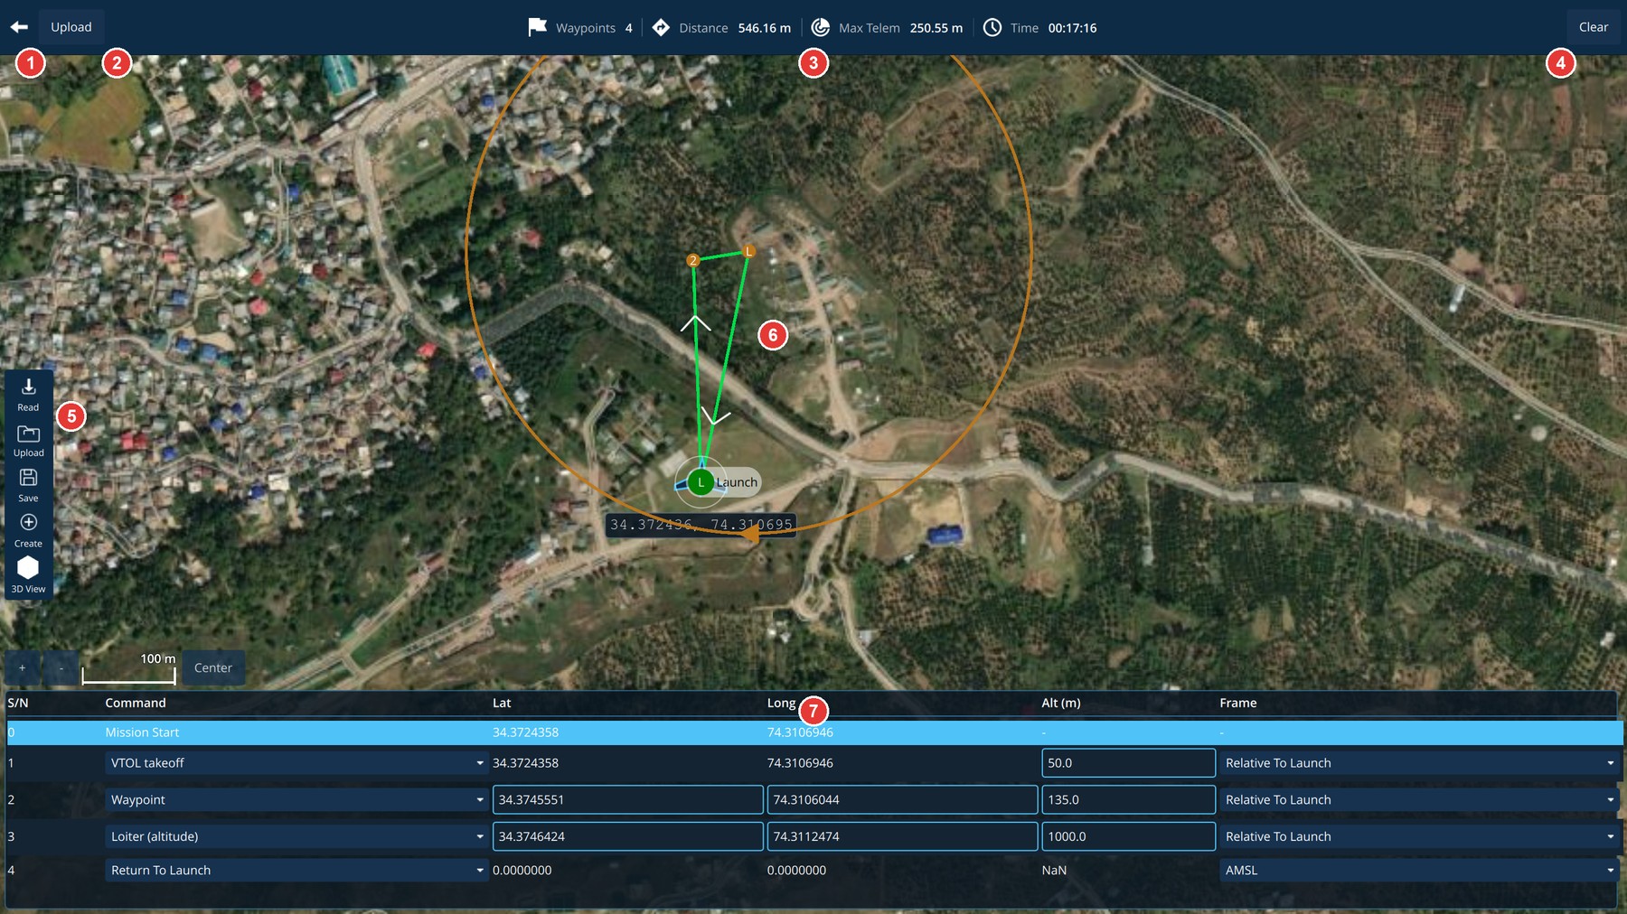Select the green Launch marker on the map
The image size is (1627, 914).
(701, 482)
